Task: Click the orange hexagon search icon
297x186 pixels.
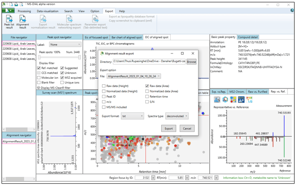Action: (225, 99)
